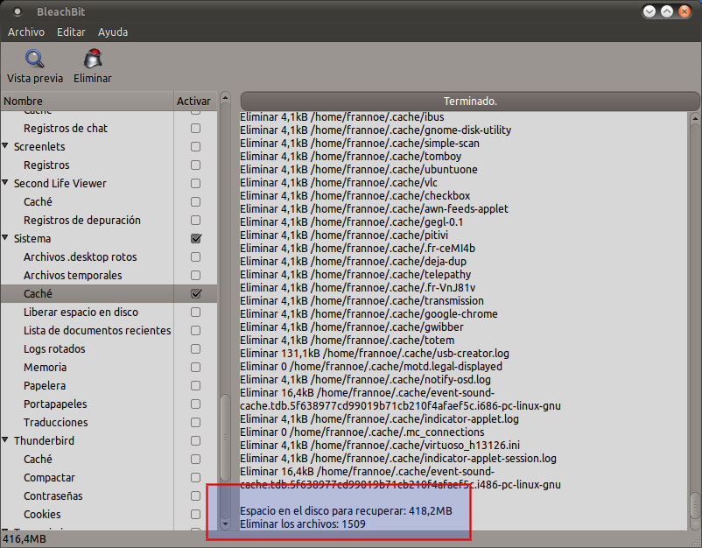Click the BleachBit window menu icon
702x548 pixels.
pyautogui.click(x=18, y=11)
